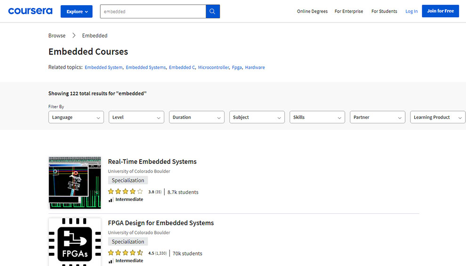The width and height of the screenshot is (466, 266).
Task: Expand the Learning Product filter
Action: (x=438, y=117)
